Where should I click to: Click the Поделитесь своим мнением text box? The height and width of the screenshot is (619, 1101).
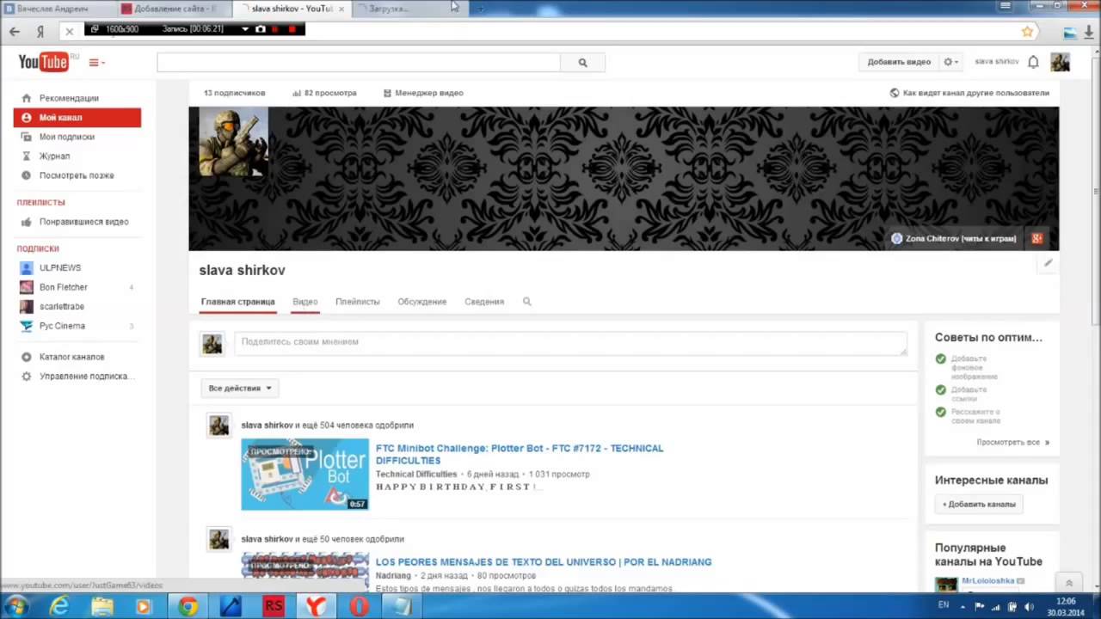coord(570,343)
